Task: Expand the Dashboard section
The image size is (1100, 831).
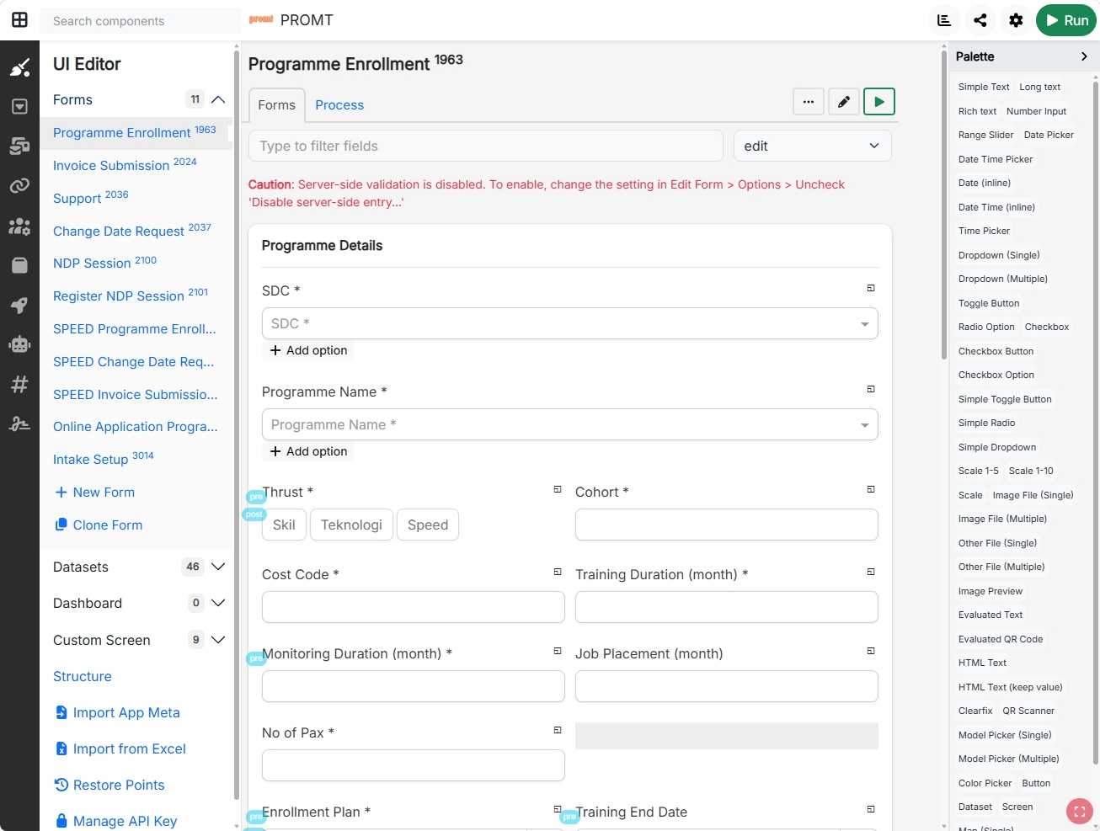Action: click(218, 603)
